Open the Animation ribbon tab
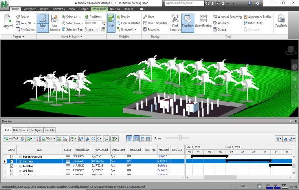 point(59,9)
